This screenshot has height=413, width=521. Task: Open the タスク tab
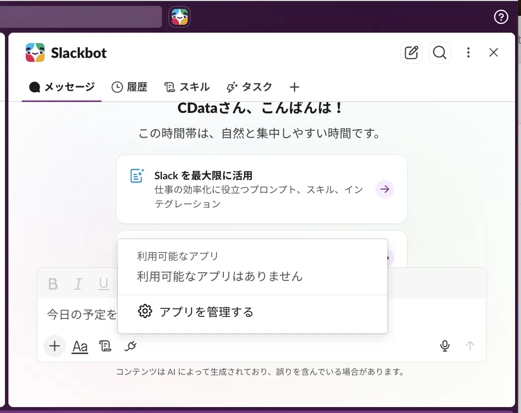tap(249, 87)
